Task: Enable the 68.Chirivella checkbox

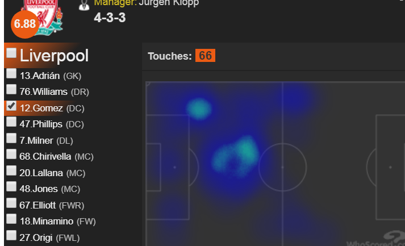Action: 11,154
